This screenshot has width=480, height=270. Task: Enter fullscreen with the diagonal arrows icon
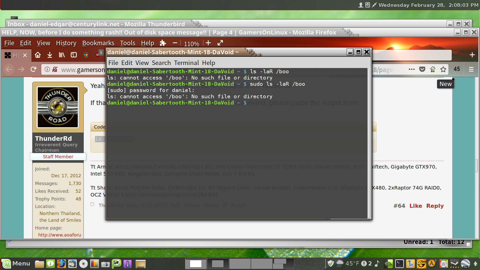point(220,43)
